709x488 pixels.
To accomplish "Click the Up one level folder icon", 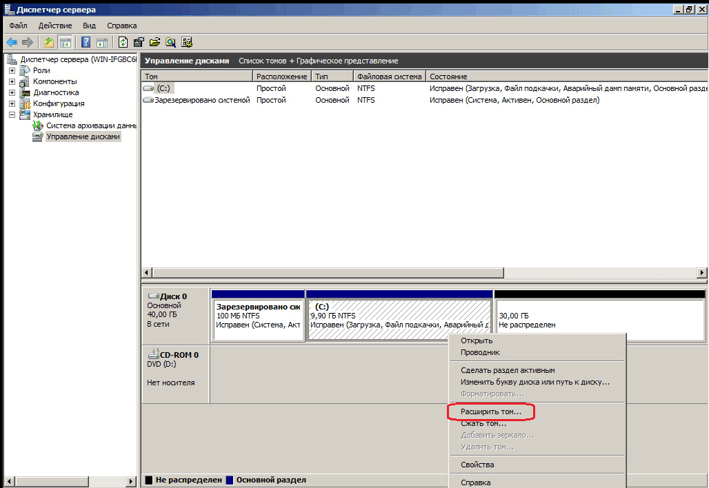I will [49, 43].
